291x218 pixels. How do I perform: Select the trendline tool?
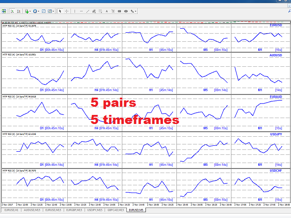(x=88, y=11)
